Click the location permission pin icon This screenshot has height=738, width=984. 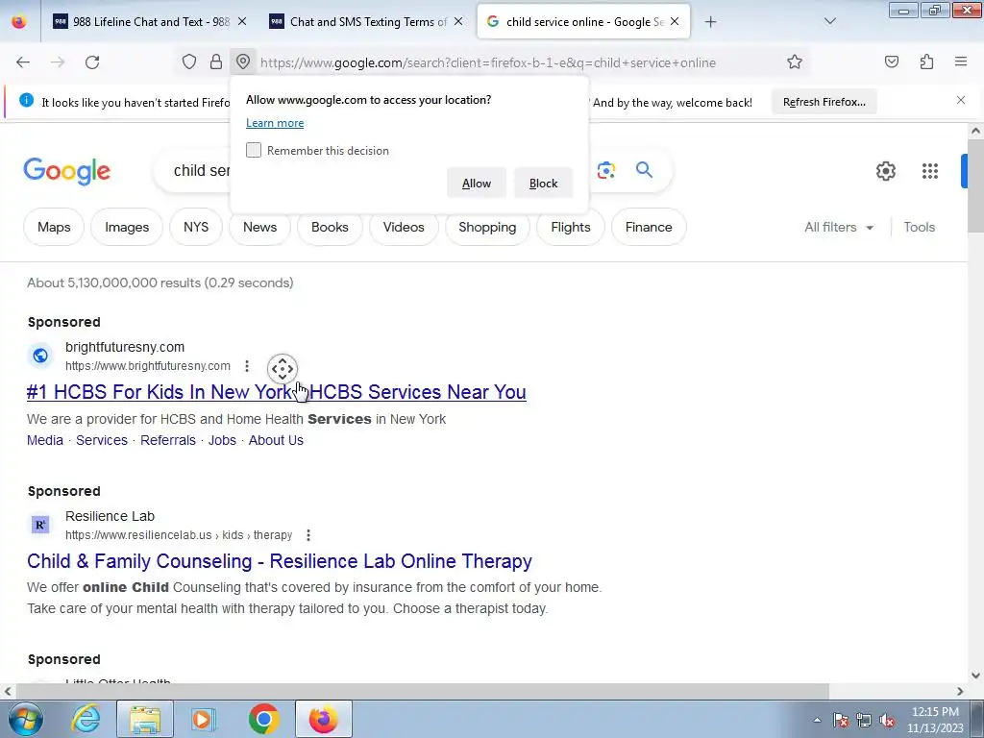(243, 61)
